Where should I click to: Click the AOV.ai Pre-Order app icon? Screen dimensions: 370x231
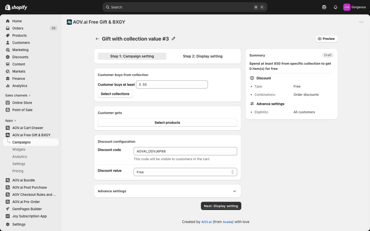(8, 202)
